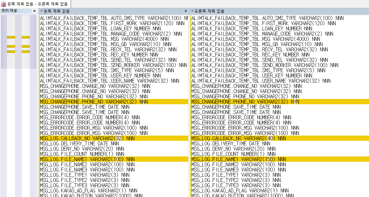Click the right pane header 오른쪽 제목 없음
This screenshot has height=197, width=369.
[x=207, y=11]
